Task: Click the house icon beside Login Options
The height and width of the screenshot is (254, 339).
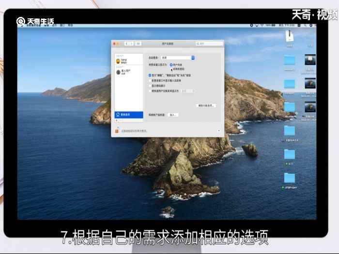Action: coord(118,115)
